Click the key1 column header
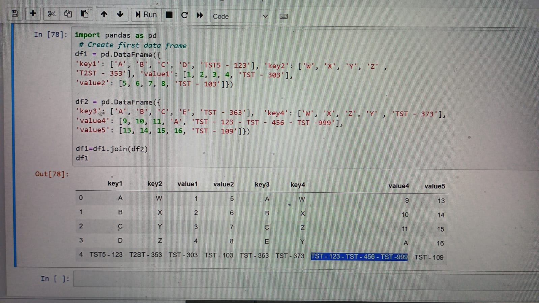Screen dimensions: 539x303 click(x=115, y=183)
